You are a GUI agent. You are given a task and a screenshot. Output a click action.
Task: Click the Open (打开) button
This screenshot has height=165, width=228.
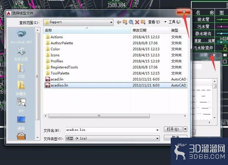tap(173, 129)
